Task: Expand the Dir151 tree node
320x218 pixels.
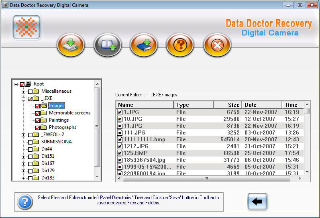Action: coord(23,157)
